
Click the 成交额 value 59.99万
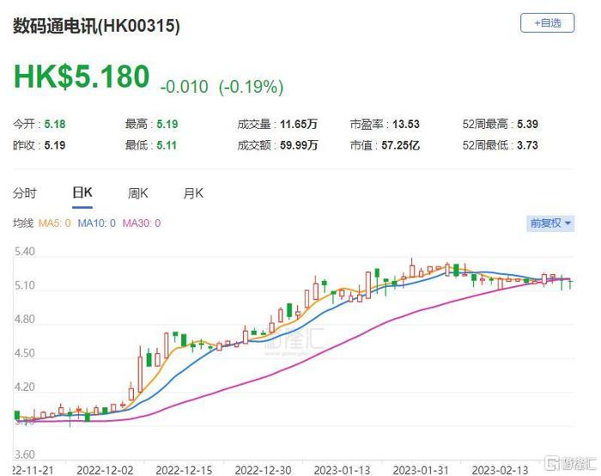299,145
